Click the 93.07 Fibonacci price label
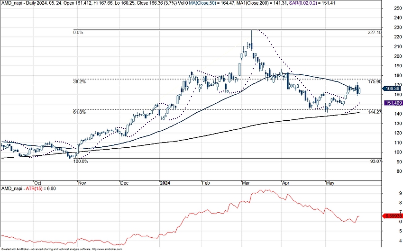403x251 pixels. pyautogui.click(x=376, y=161)
